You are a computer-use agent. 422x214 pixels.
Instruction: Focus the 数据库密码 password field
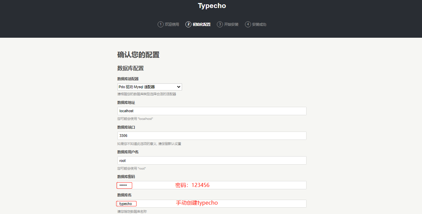212,185
